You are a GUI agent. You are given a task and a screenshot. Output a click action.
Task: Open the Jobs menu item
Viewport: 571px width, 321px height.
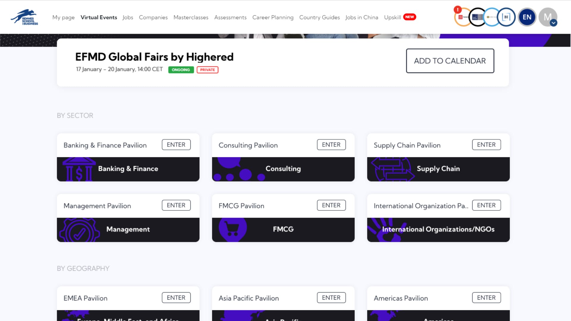pos(128,17)
